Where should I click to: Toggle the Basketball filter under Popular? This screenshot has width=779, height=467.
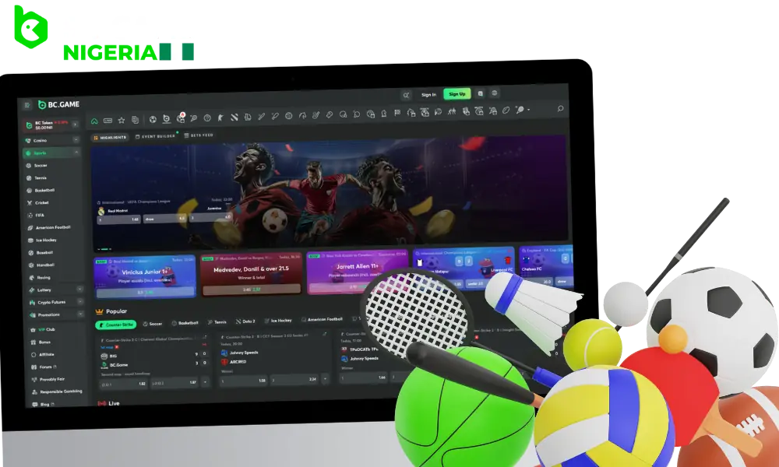[185, 322]
